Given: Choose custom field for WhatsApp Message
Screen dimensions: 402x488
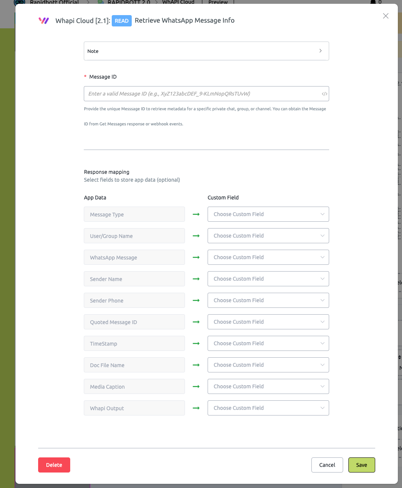Looking at the screenshot, I should click(x=268, y=257).
